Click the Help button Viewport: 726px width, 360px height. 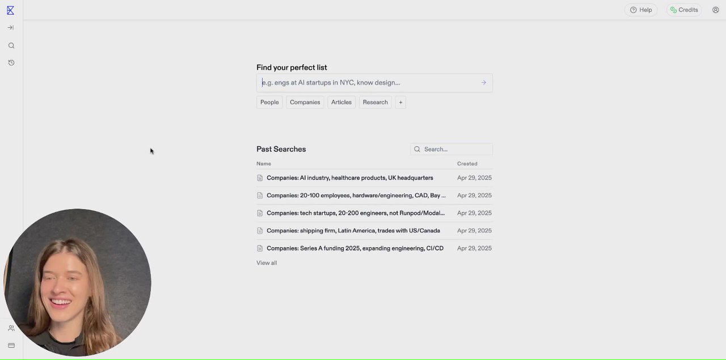(641, 10)
